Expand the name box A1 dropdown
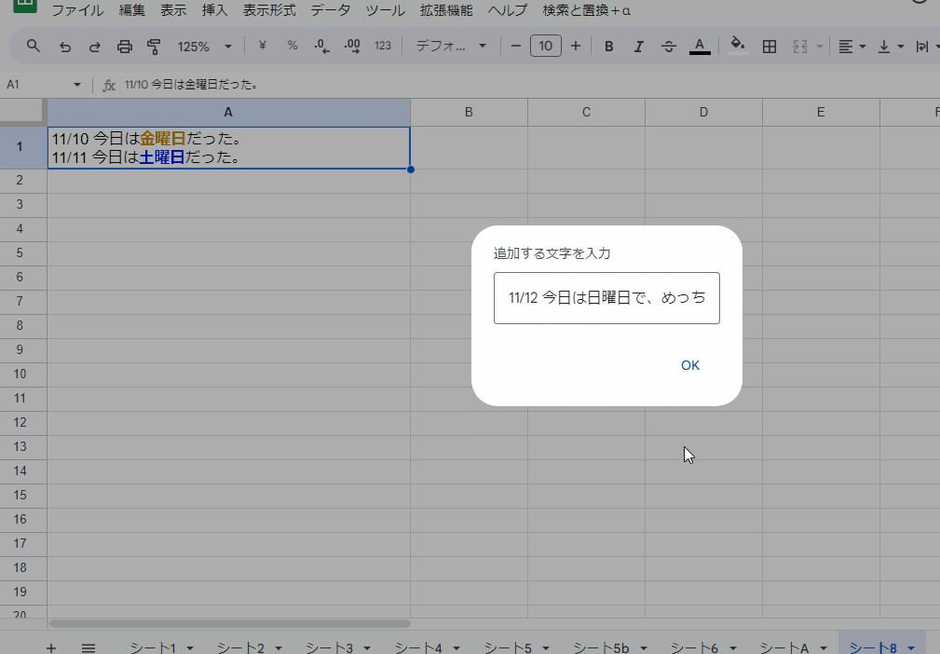The height and width of the screenshot is (654, 940). tap(76, 85)
